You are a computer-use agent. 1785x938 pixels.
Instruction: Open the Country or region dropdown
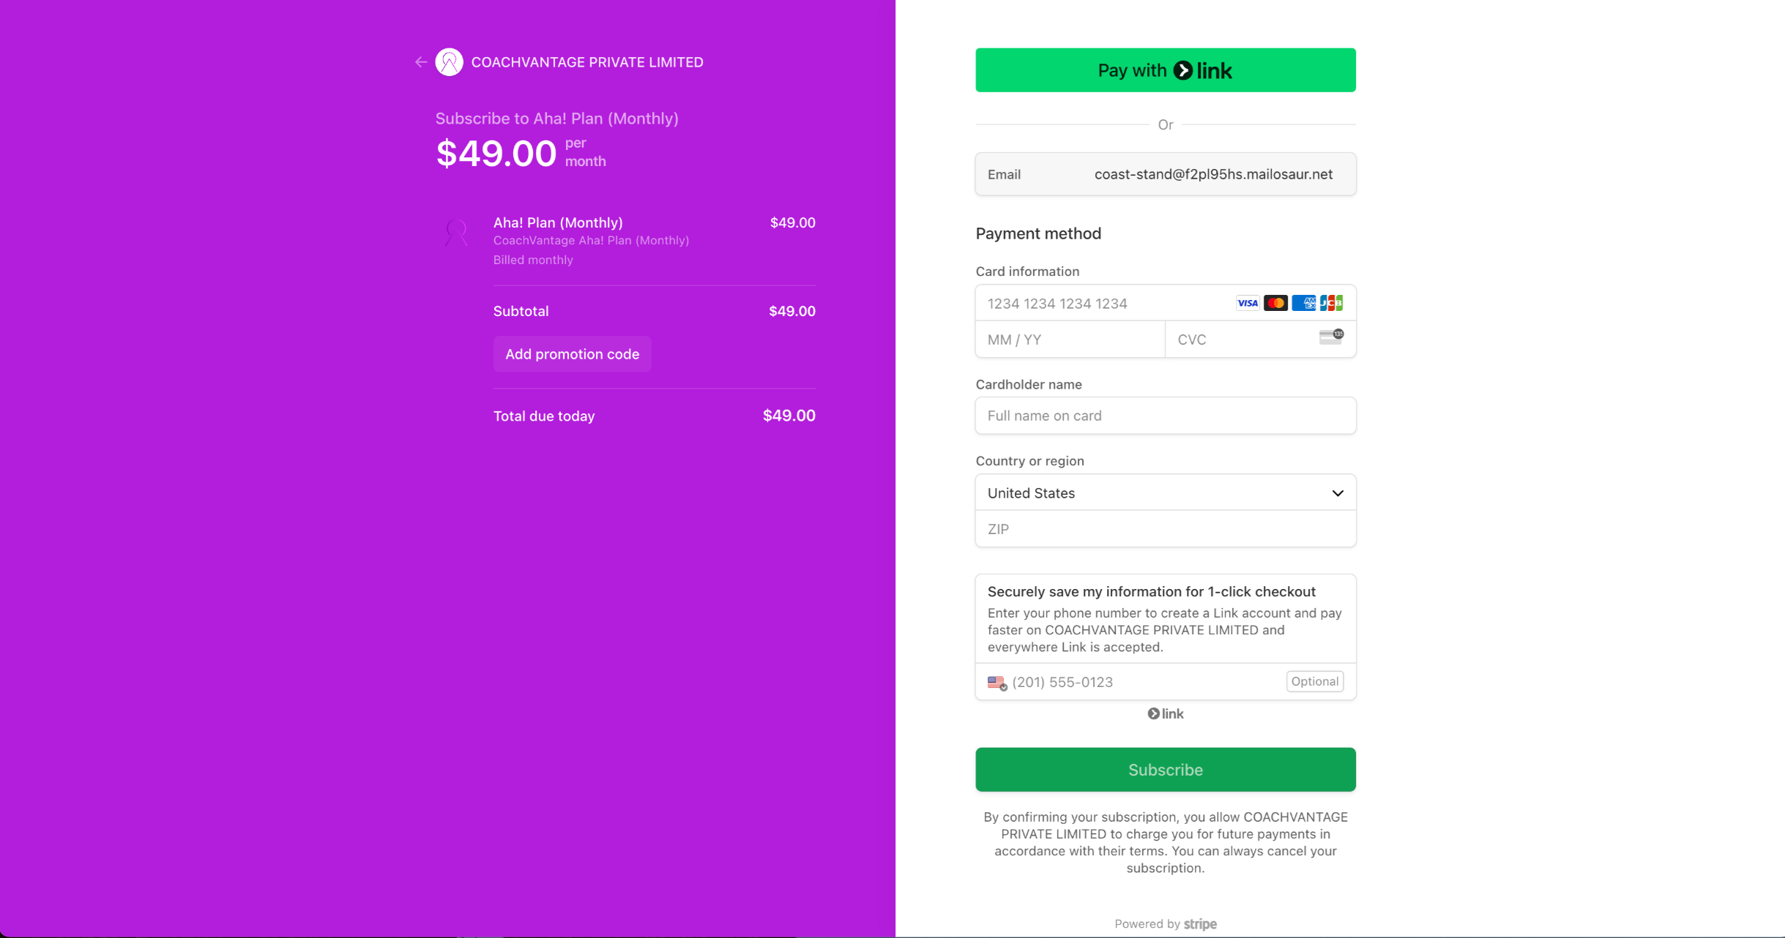pos(1165,493)
